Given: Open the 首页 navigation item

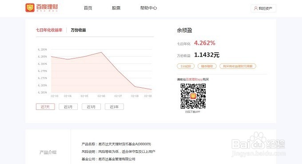Looking at the screenshot, I should pos(88,8).
